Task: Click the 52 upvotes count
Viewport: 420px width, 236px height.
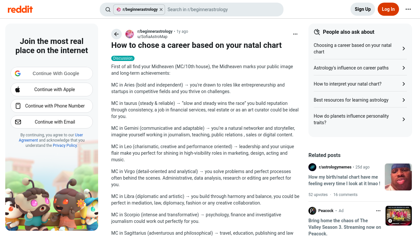Action: click(x=318, y=195)
